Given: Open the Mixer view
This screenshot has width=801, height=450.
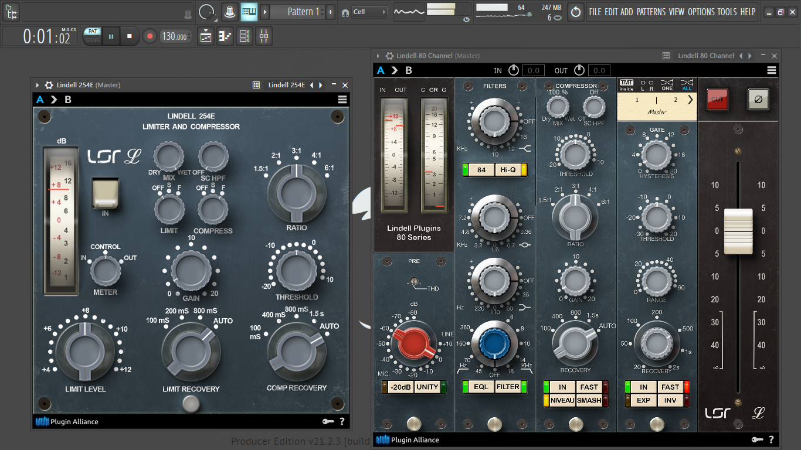Looking at the screenshot, I should point(264,36).
